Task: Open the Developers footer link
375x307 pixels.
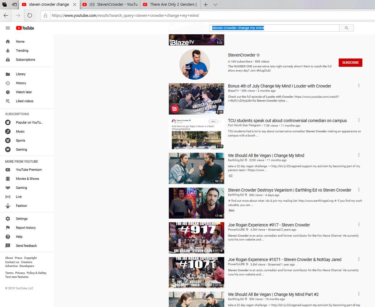Action: point(27,266)
